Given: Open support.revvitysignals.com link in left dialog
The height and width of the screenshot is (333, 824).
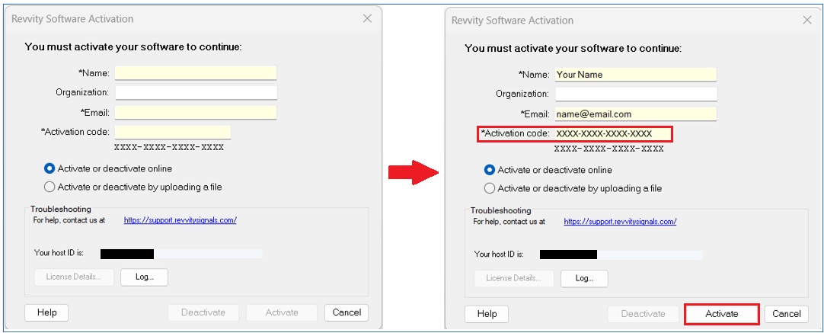Looking at the screenshot, I should pyautogui.click(x=180, y=220).
